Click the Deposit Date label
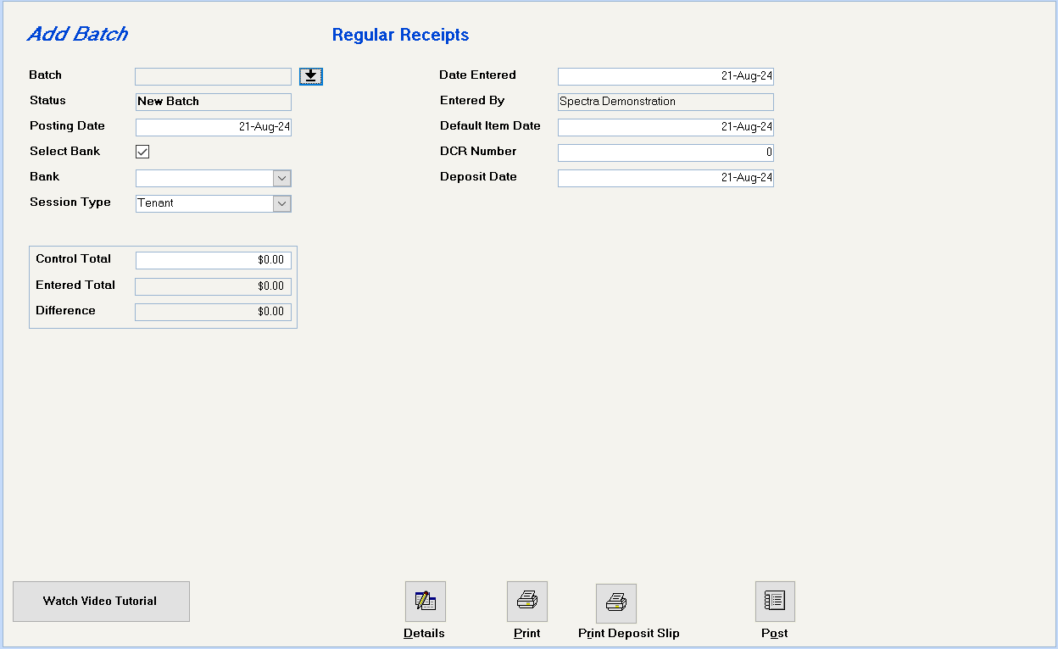The width and height of the screenshot is (1058, 649). pos(478,177)
